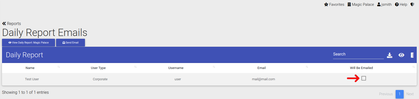
Task: Click View Daily Report: Magic Palace button
Action: pos(29,42)
